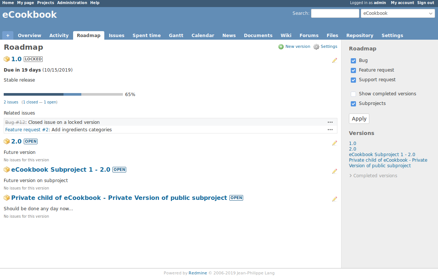Open My account link
The height and width of the screenshot is (277, 438).
402,3
